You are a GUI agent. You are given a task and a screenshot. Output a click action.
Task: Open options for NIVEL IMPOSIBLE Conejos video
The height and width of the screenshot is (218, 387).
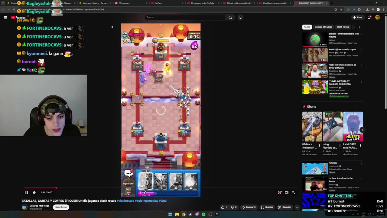(x=362, y=82)
